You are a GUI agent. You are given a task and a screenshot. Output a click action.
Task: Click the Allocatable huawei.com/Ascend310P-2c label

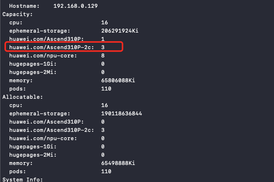tap(52, 130)
